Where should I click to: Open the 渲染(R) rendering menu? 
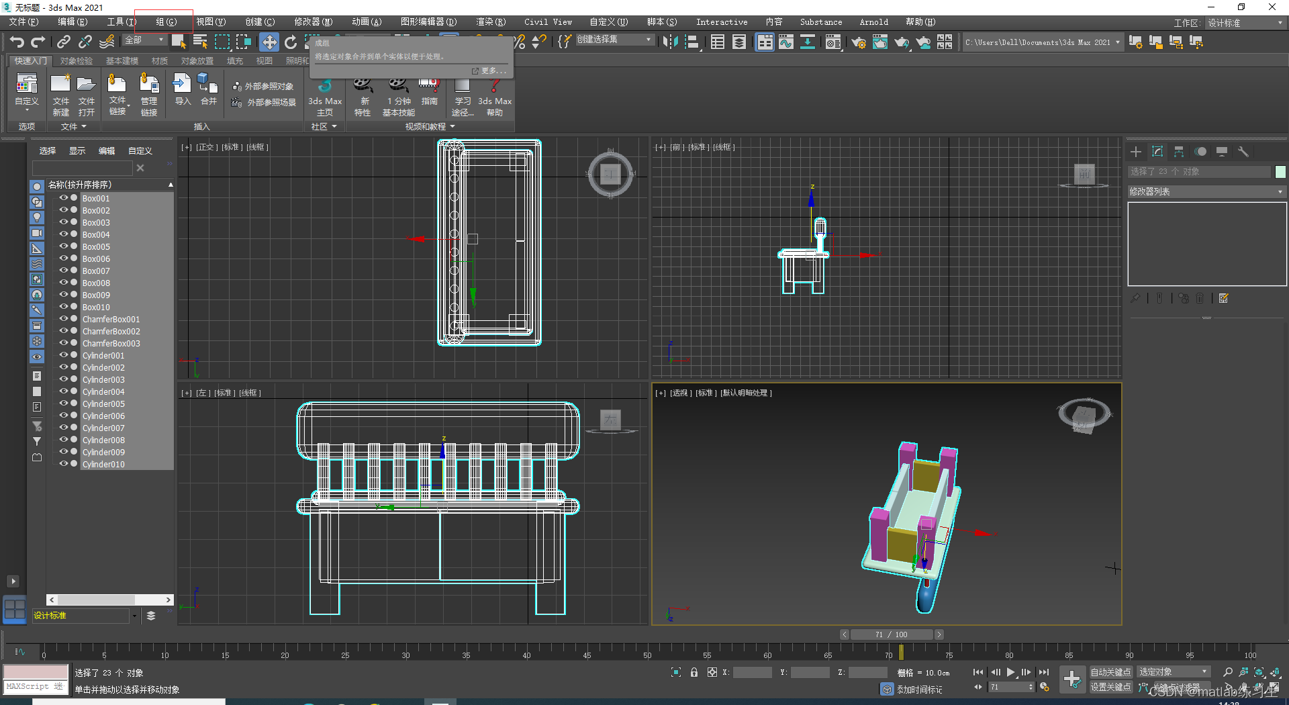(491, 22)
